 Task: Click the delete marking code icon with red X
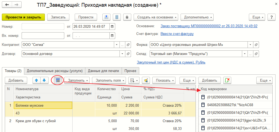228,80
